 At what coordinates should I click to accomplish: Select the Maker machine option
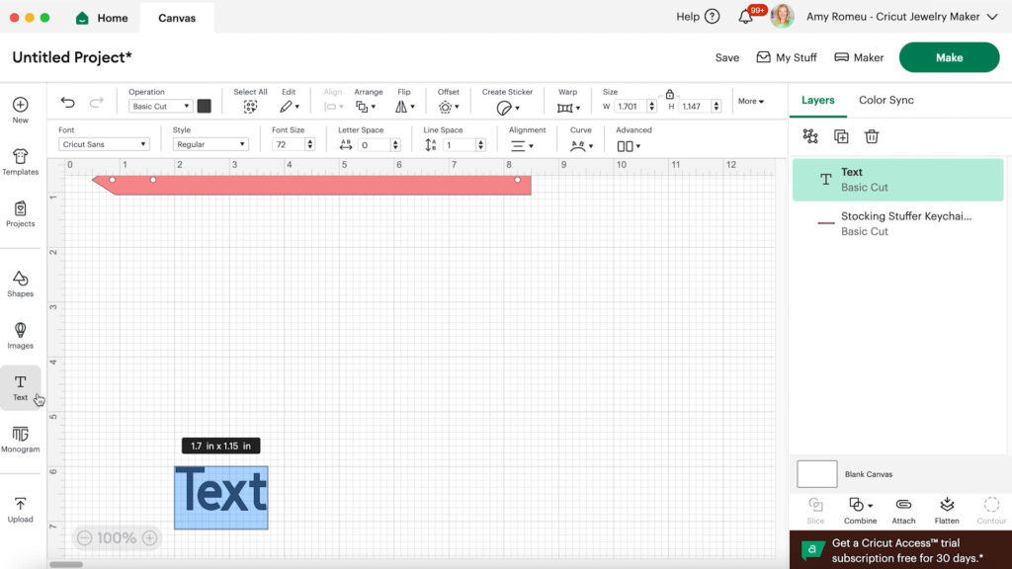(x=859, y=57)
